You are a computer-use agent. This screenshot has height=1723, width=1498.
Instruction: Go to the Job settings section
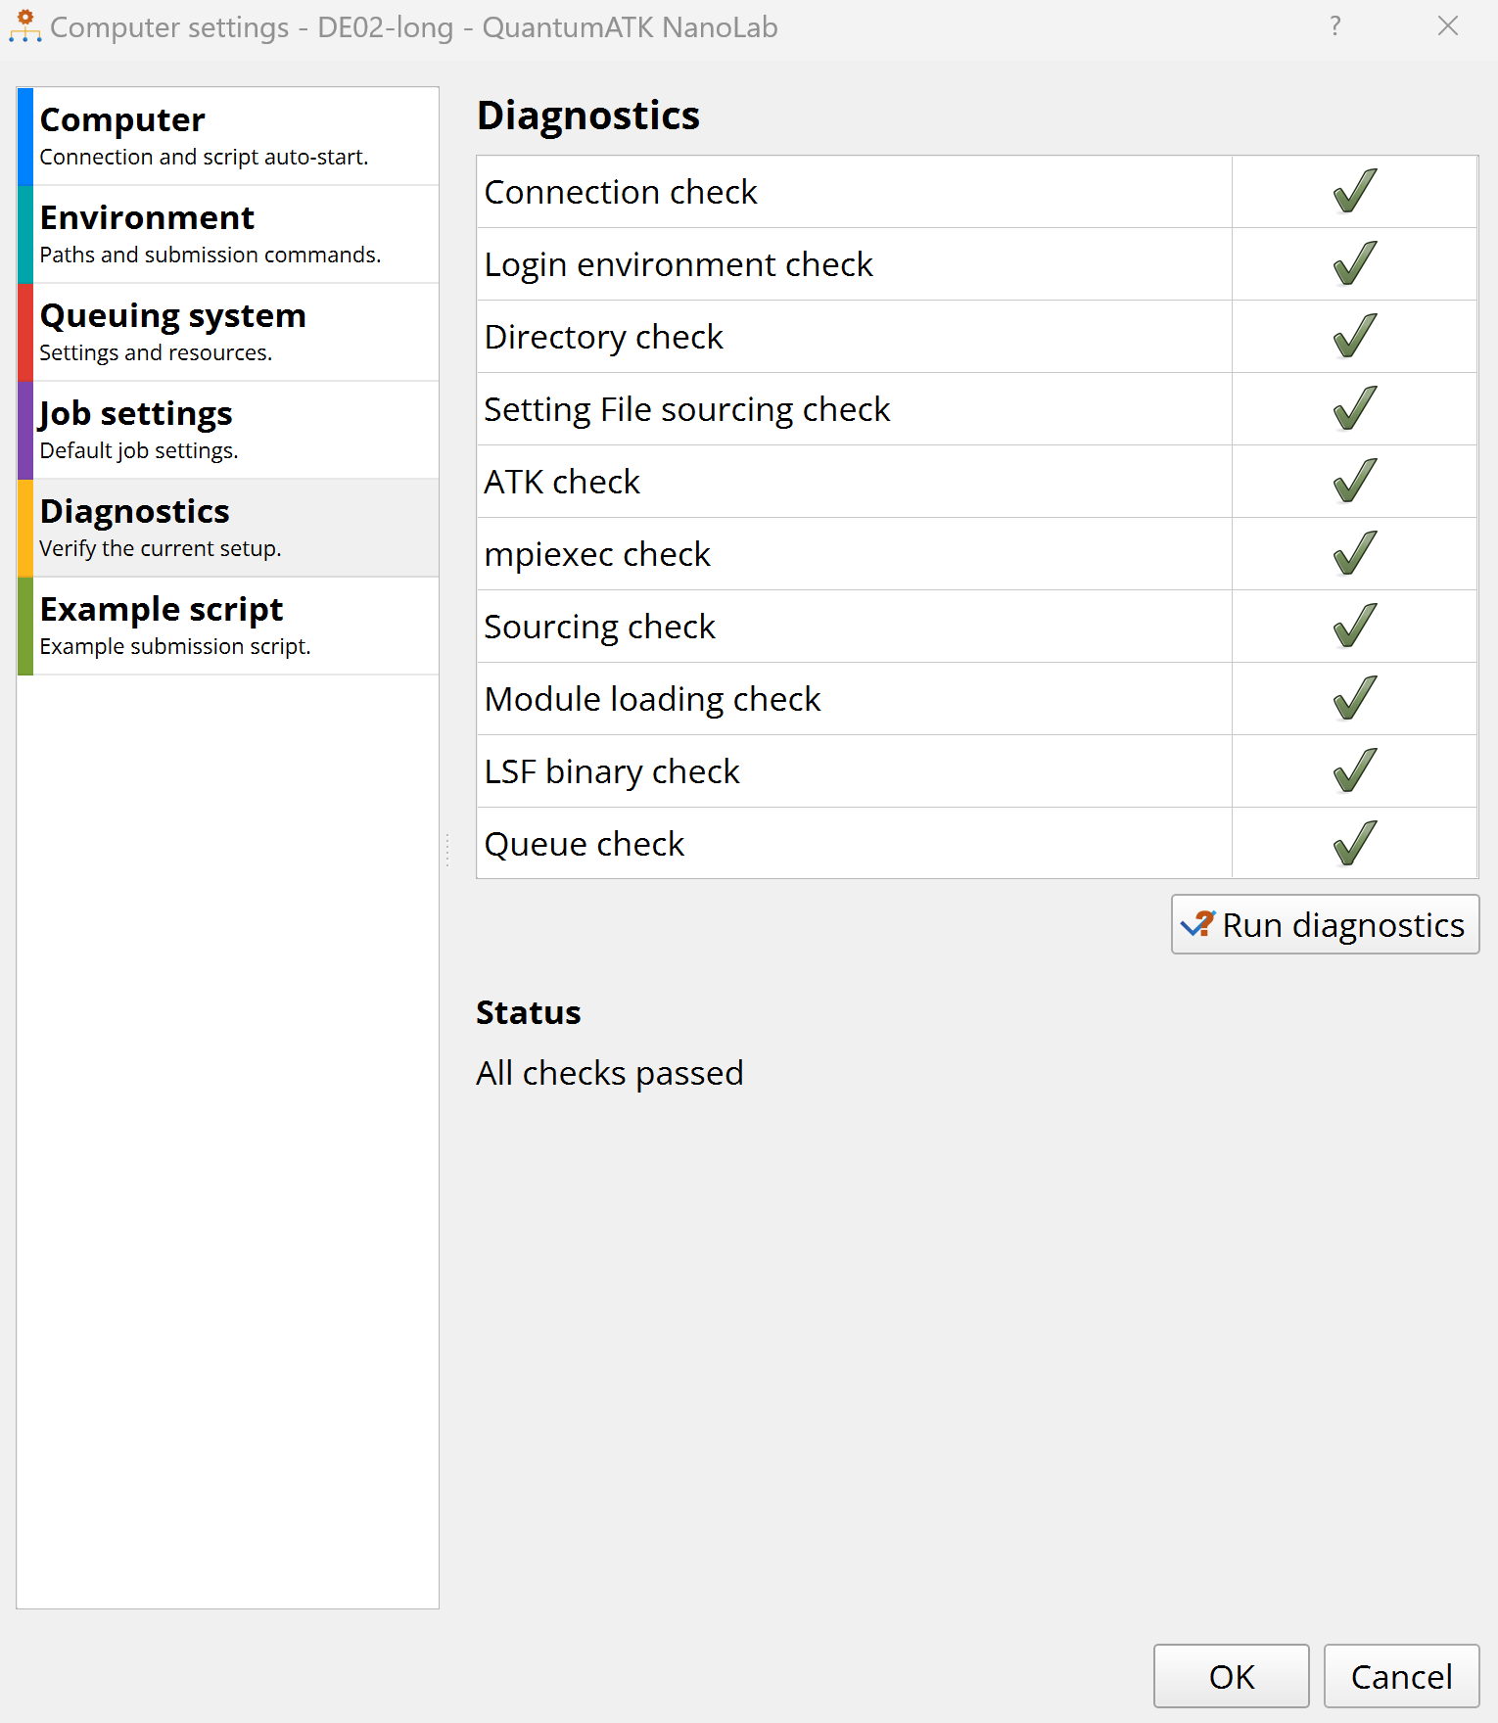[228, 430]
